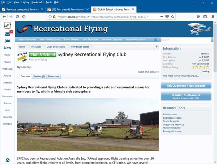Click Ask Questions / Get Support button

[186, 86]
